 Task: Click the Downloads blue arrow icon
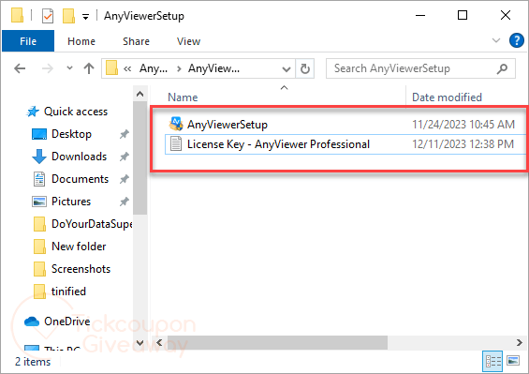[38, 157]
